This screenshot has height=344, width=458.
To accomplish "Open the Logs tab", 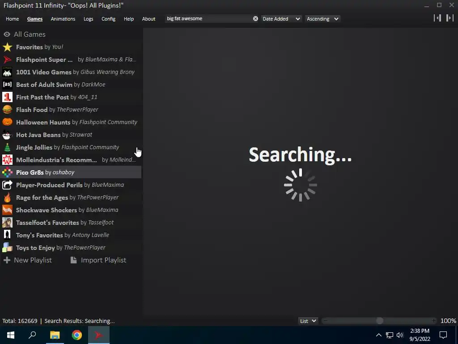I will pyautogui.click(x=88, y=19).
